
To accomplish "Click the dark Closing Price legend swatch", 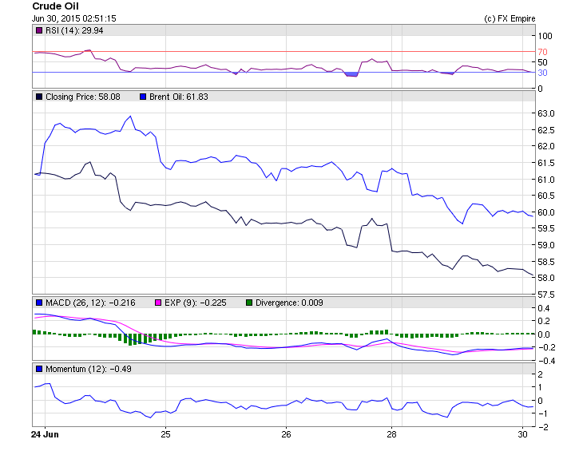I will pyautogui.click(x=39, y=97).
